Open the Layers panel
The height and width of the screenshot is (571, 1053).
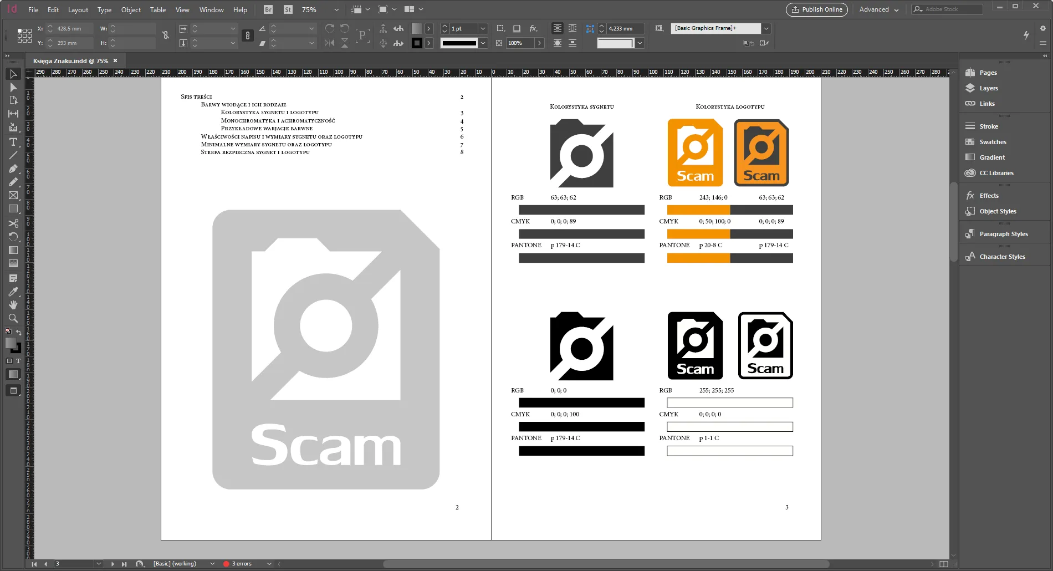point(988,88)
